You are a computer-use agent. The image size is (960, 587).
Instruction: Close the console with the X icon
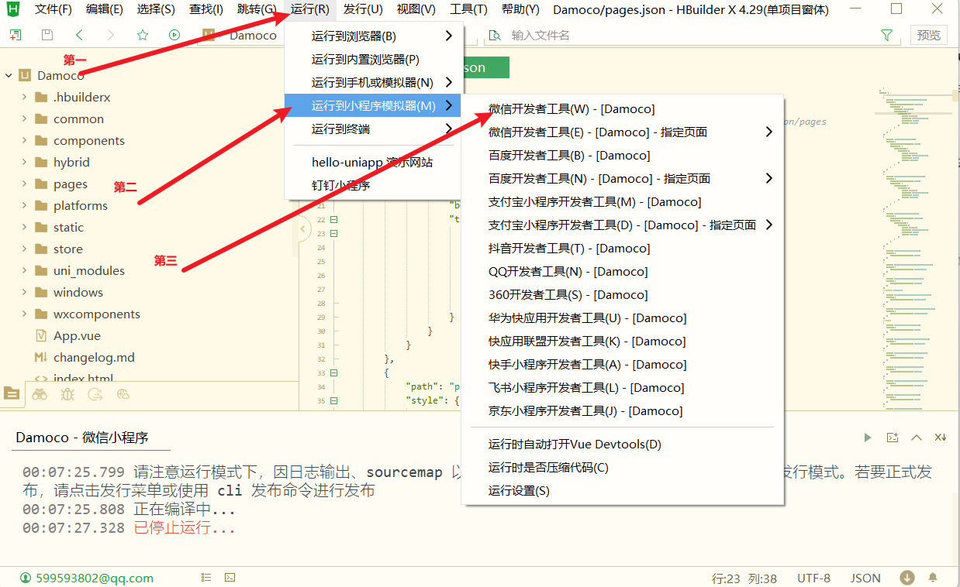(941, 438)
